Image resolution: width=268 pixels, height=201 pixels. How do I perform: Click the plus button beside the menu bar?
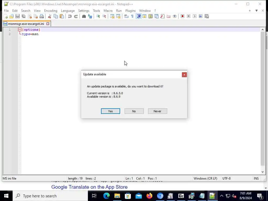point(250,10)
